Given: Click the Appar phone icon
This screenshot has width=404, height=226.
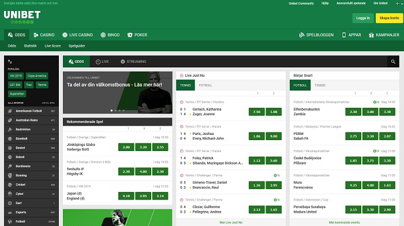Looking at the screenshot, I should tap(344, 35).
